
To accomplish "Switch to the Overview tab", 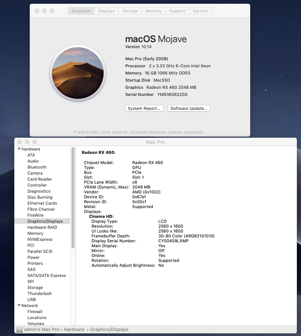I will (81, 11).
